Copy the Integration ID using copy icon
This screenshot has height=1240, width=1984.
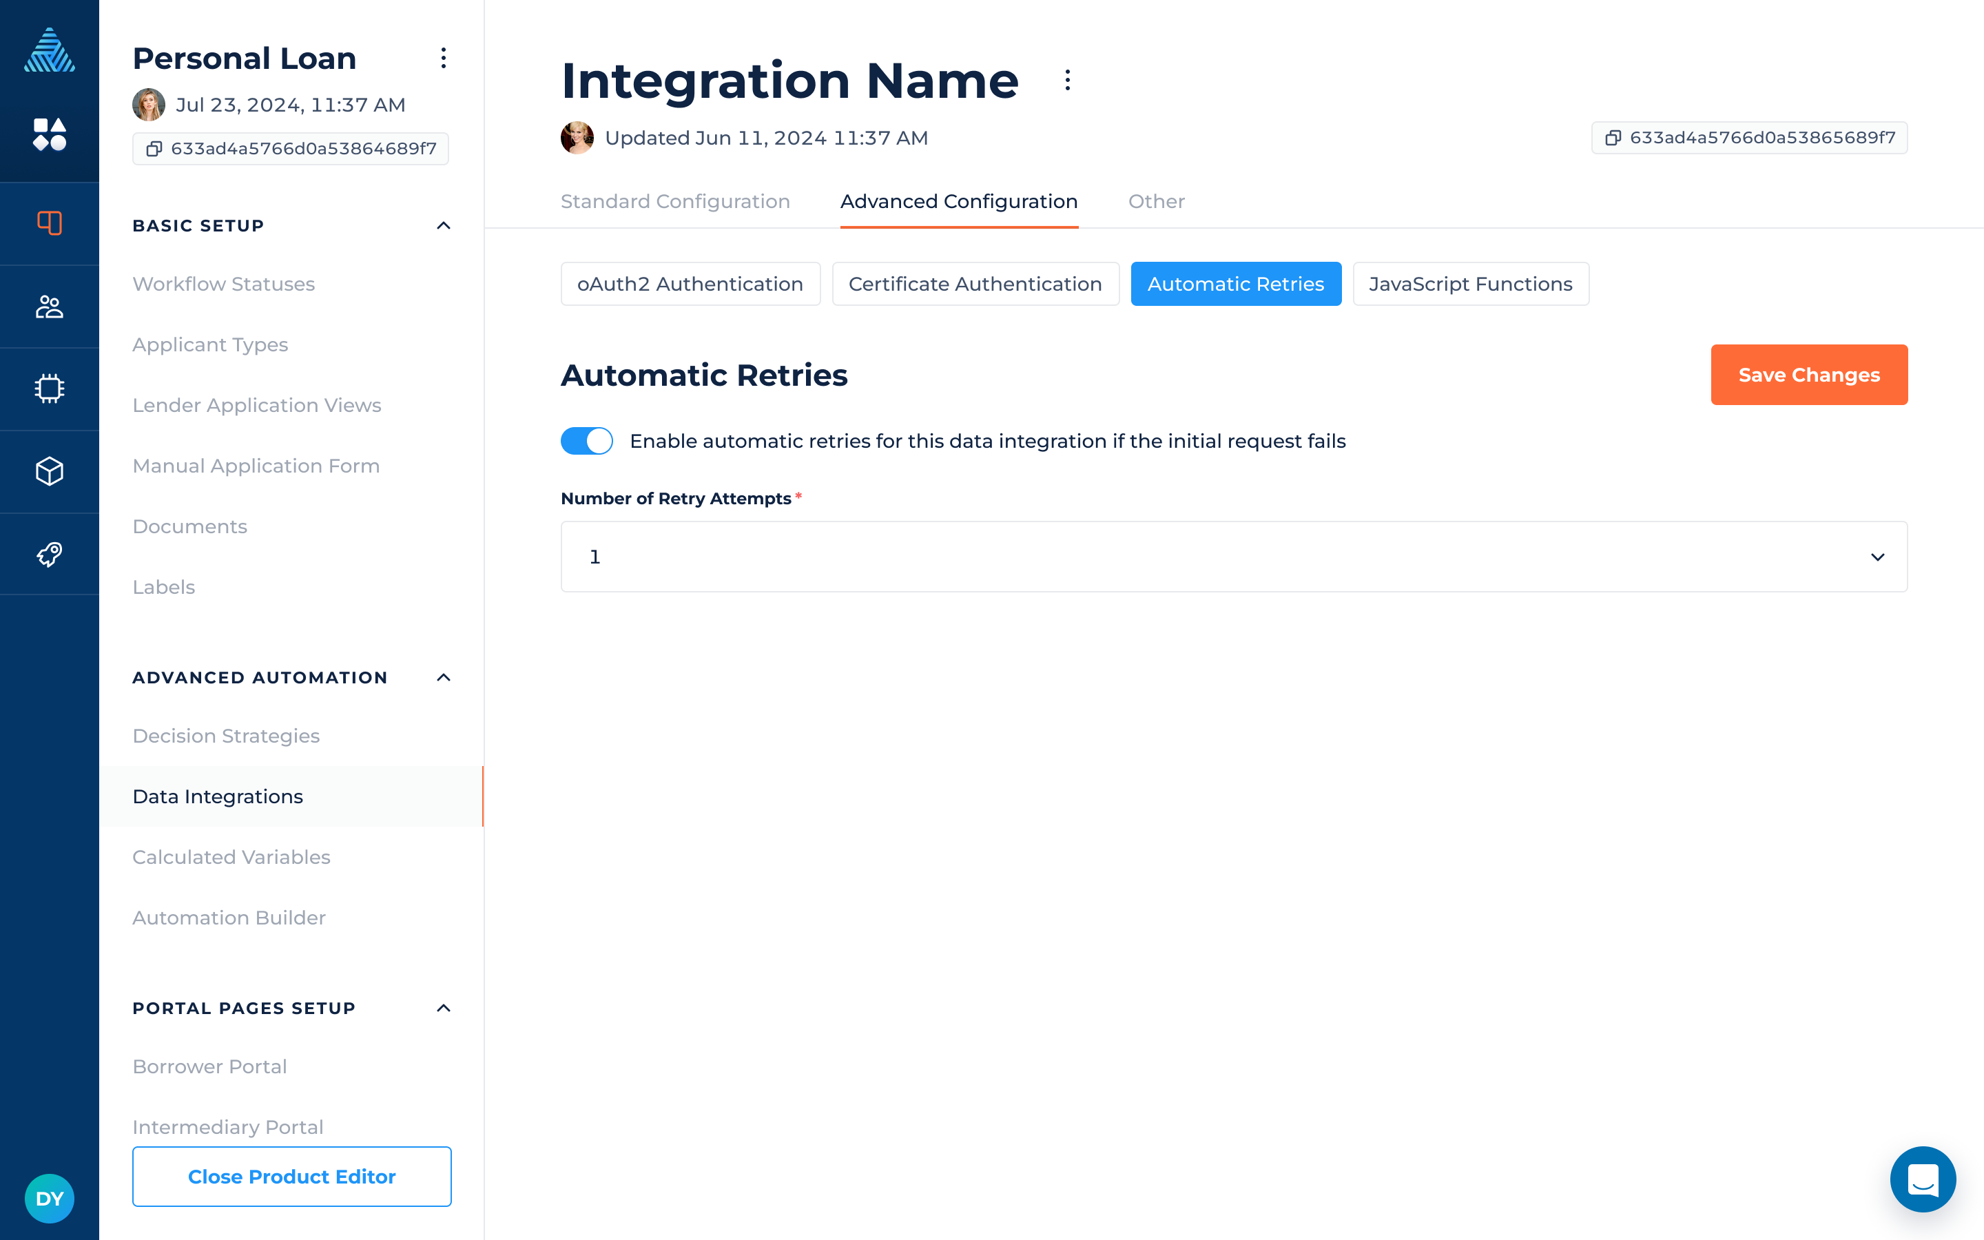[1613, 138]
